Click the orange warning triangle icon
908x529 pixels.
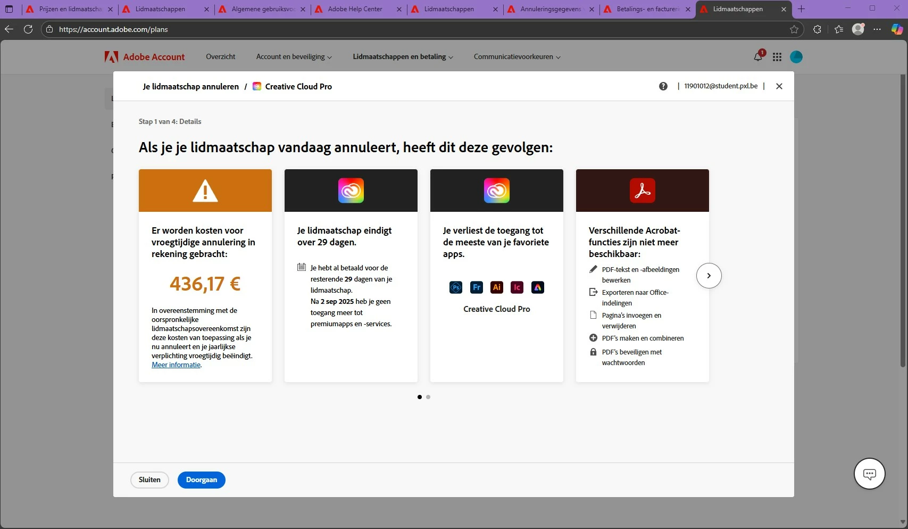tap(205, 191)
